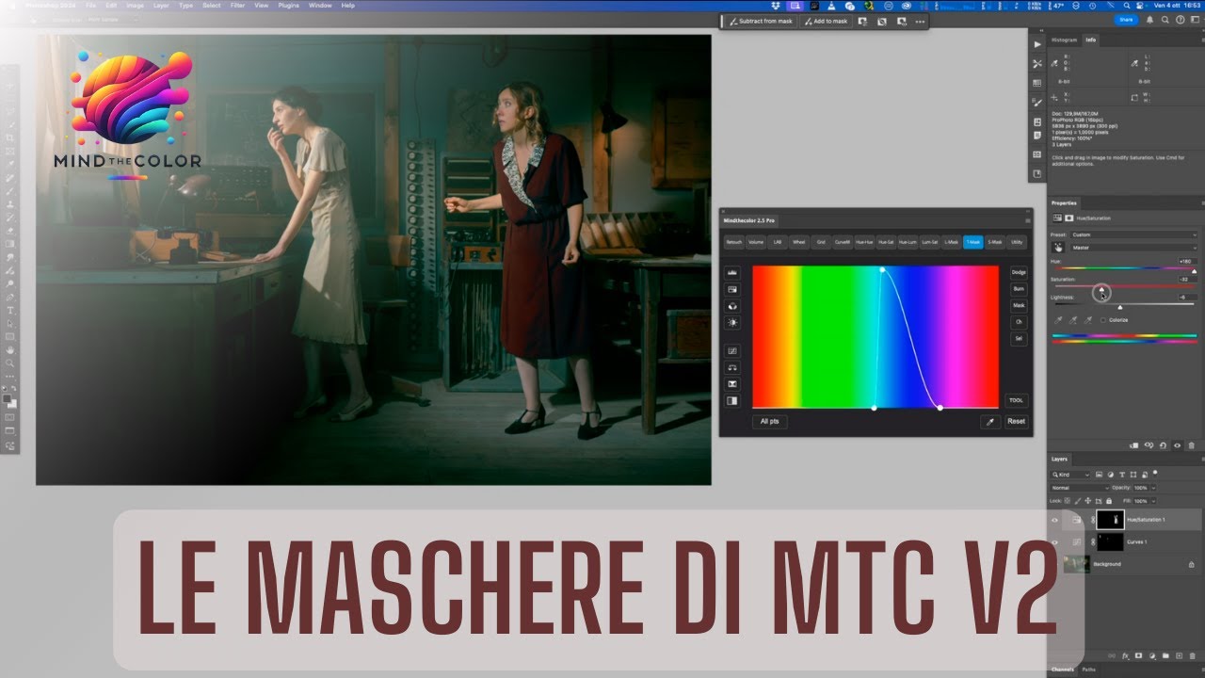Click the add layer style fx icon

click(x=1125, y=654)
